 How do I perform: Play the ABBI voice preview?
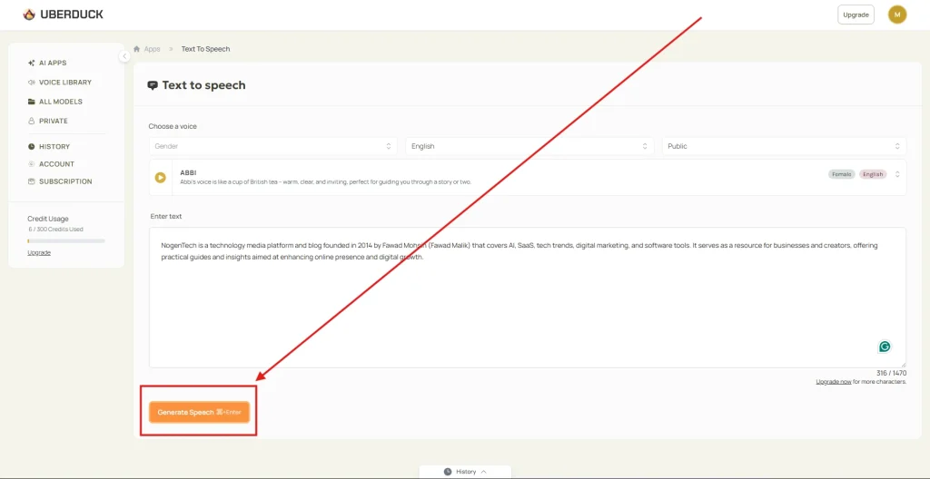[160, 177]
